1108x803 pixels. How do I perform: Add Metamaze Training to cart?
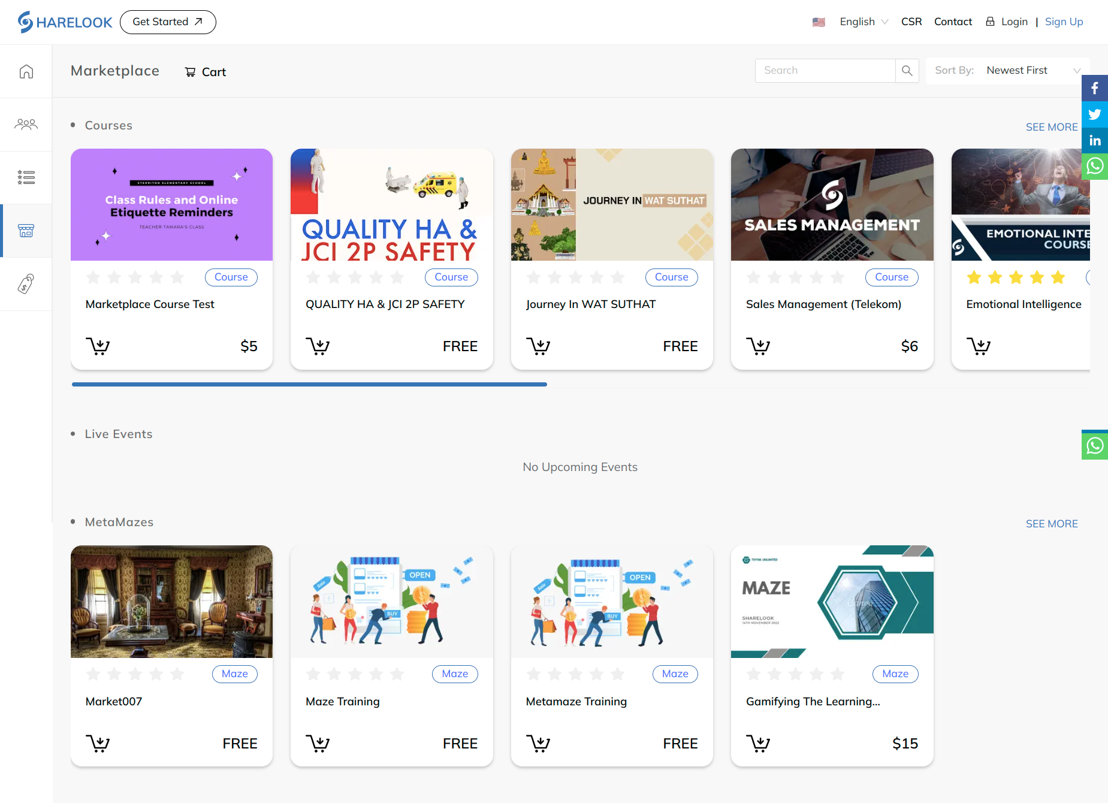coord(538,744)
